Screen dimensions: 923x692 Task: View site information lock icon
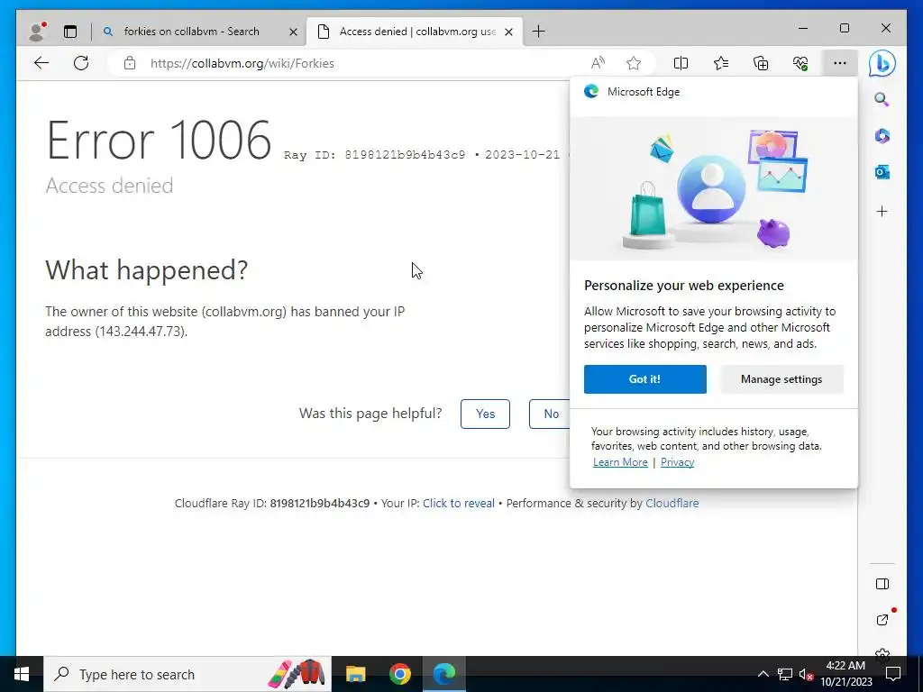pyautogui.click(x=130, y=63)
